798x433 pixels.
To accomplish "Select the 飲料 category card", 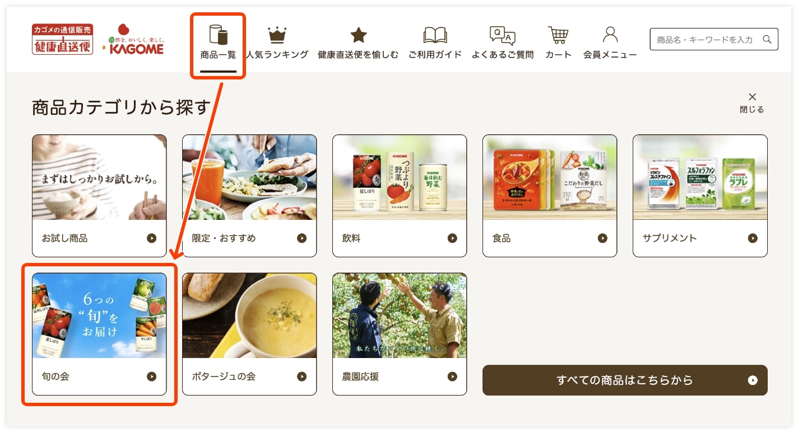I will (400, 196).
